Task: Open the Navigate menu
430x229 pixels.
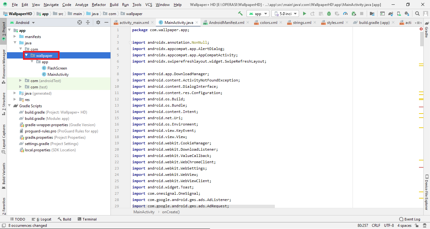Action: point(51,5)
